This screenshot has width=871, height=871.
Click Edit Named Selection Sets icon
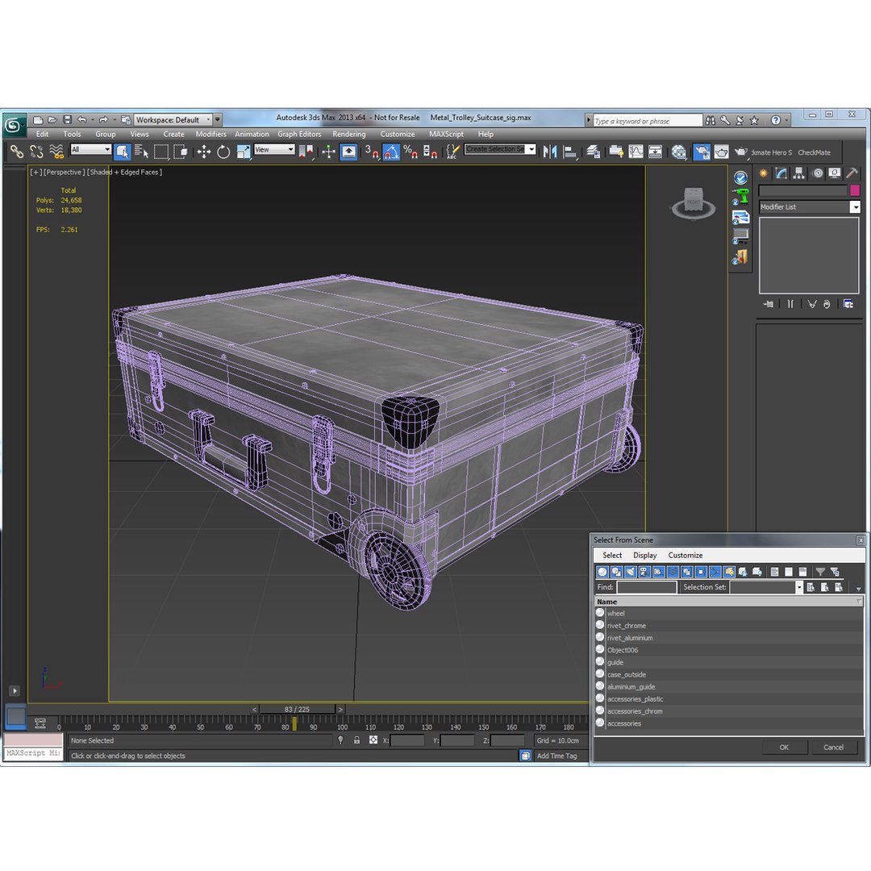click(x=453, y=151)
